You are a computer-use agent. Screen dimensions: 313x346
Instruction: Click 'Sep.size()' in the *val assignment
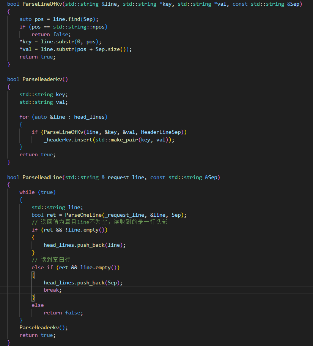click(110, 49)
